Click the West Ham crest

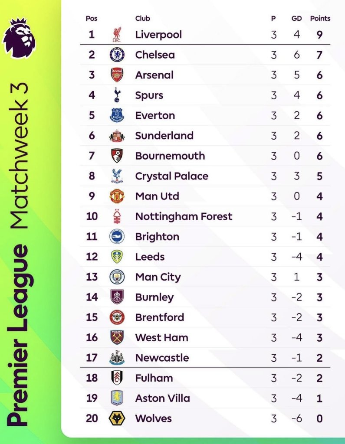[117, 337]
